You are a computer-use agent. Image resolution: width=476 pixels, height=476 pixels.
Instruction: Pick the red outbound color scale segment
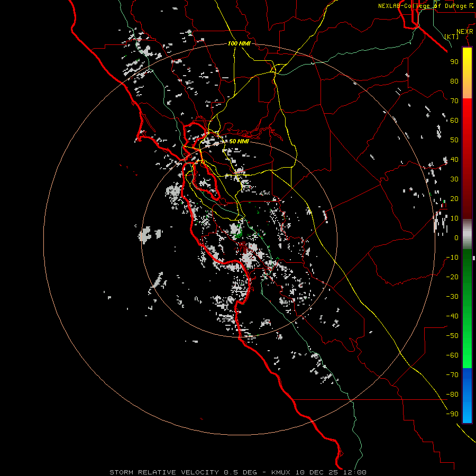(467, 159)
